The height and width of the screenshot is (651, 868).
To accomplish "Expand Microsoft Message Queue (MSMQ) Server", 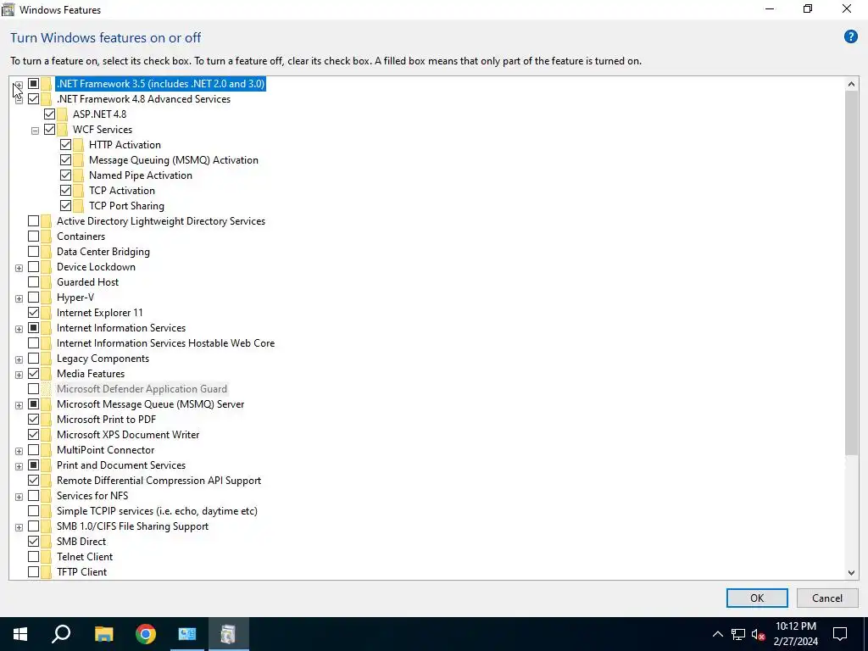I will [19, 405].
